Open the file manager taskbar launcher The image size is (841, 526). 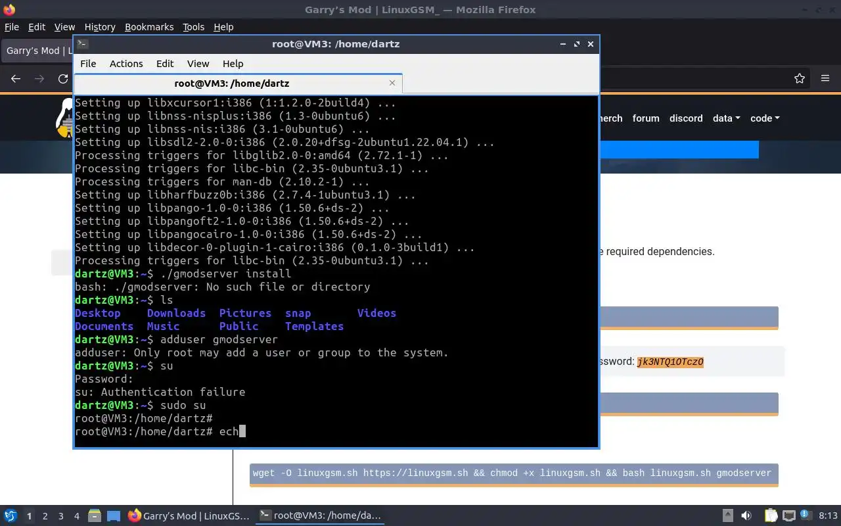(x=95, y=516)
